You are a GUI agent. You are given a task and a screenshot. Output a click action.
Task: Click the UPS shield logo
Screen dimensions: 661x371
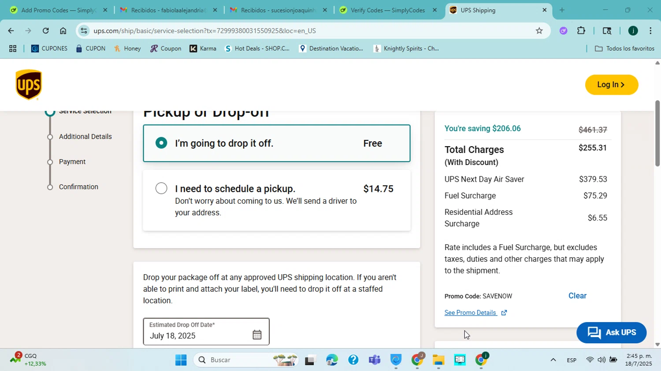[x=29, y=84]
